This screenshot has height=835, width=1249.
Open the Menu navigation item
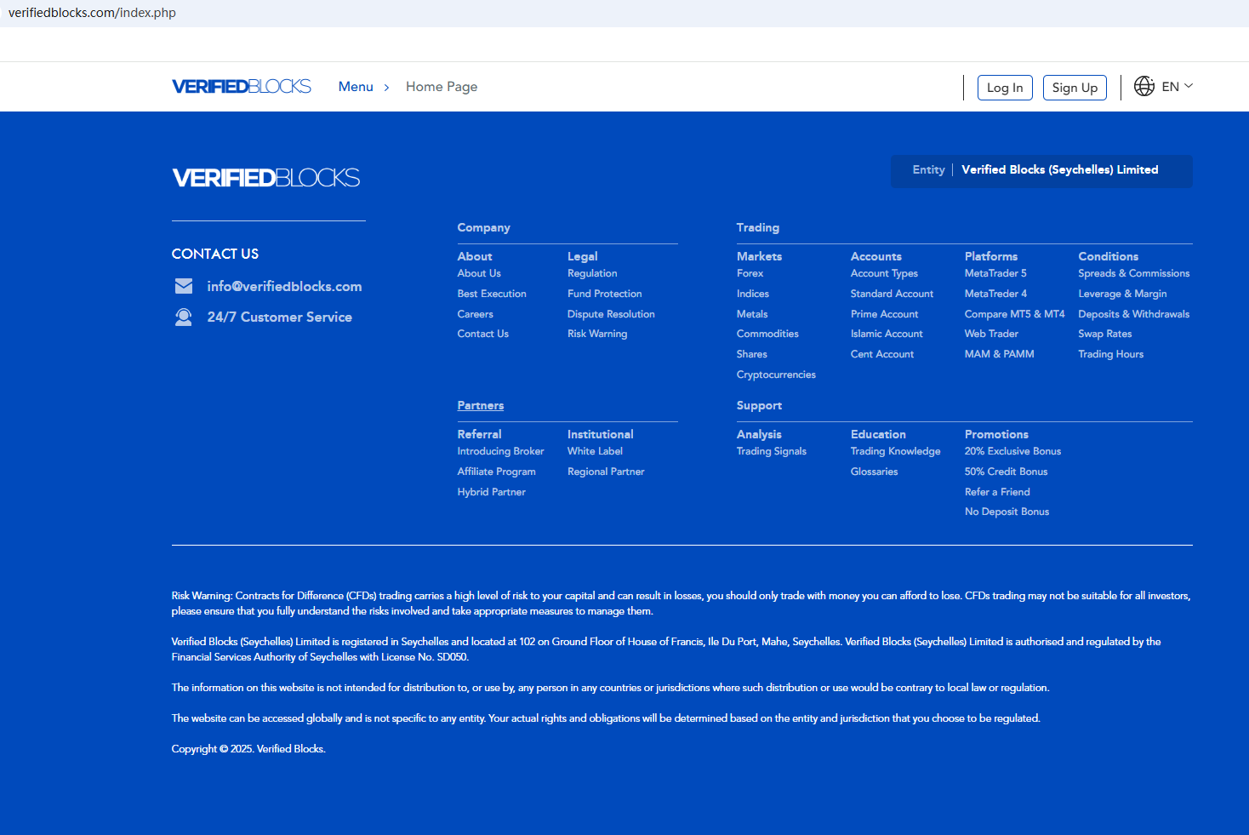356,87
